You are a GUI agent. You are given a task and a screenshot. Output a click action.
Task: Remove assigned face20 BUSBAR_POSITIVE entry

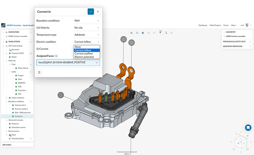(x=97, y=63)
